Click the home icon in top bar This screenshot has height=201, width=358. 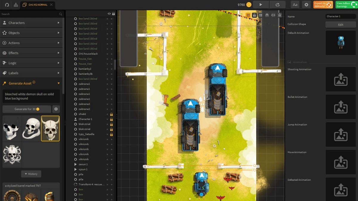coord(7,5)
